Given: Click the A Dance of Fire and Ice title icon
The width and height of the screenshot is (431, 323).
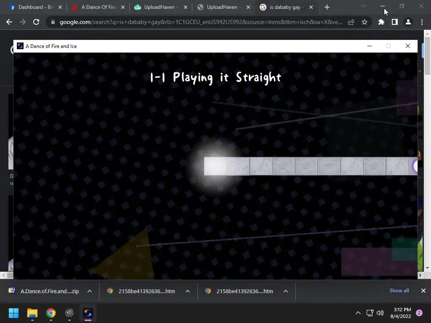Looking at the screenshot, I should coord(20,46).
